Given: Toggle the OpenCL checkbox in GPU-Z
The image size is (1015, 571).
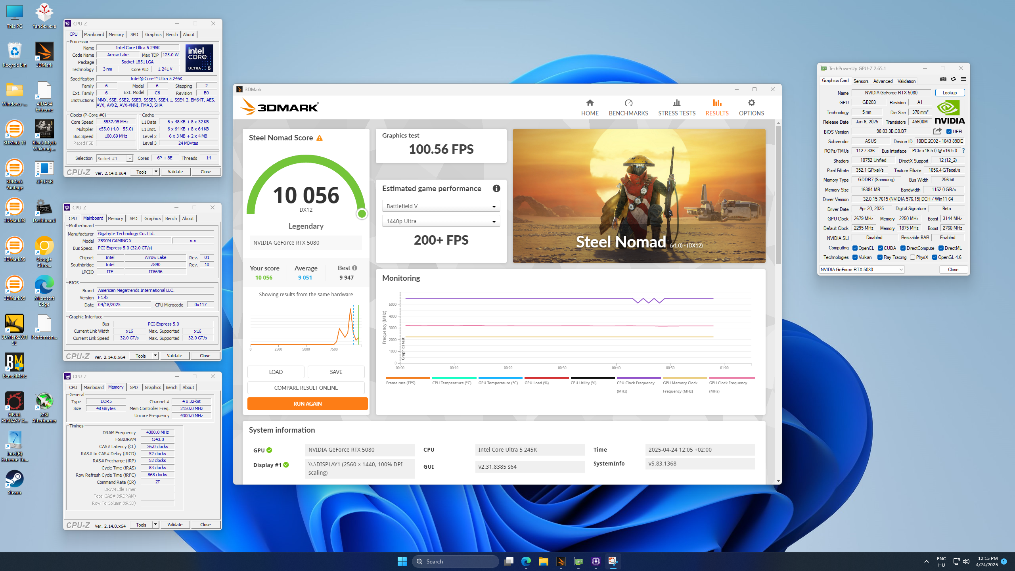Looking at the screenshot, I should pyautogui.click(x=855, y=248).
